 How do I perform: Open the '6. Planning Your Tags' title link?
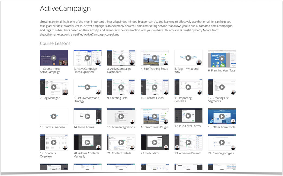point(222,71)
